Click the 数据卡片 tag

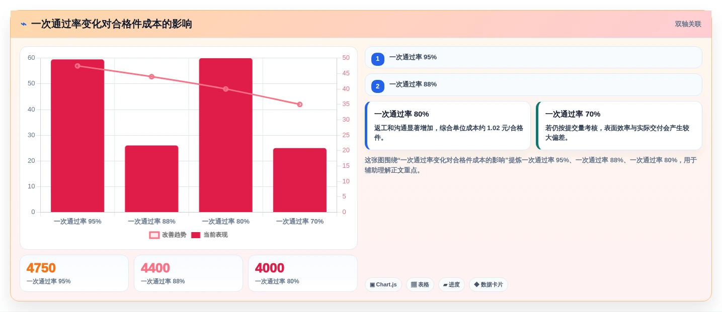489,284
